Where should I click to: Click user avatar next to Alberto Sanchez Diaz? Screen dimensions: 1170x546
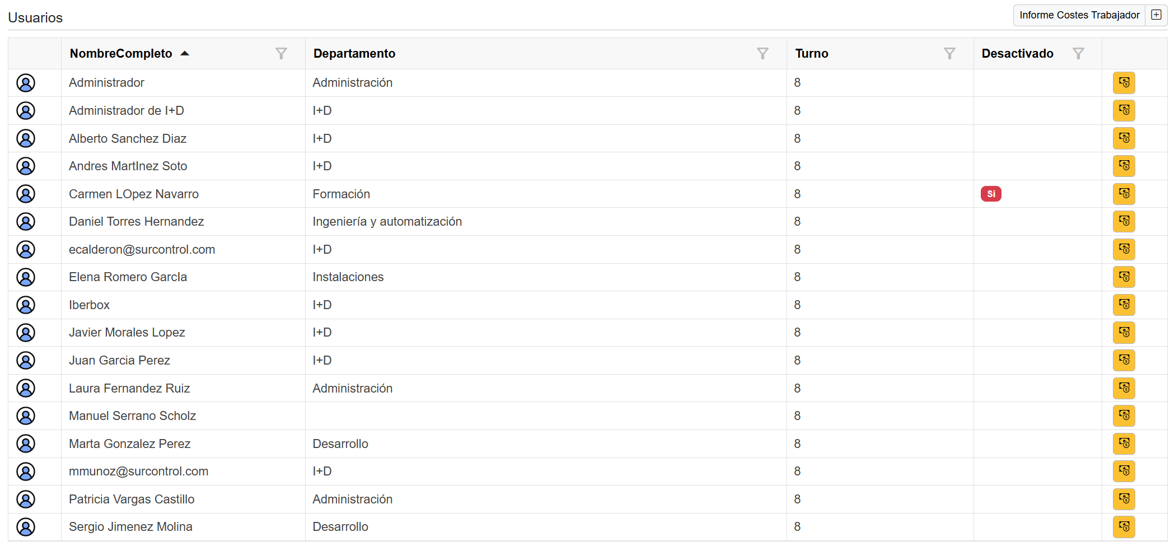[x=26, y=138]
